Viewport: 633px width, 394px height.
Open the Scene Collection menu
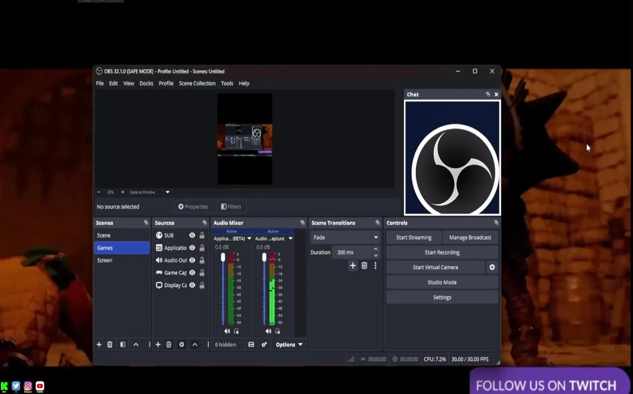click(197, 83)
